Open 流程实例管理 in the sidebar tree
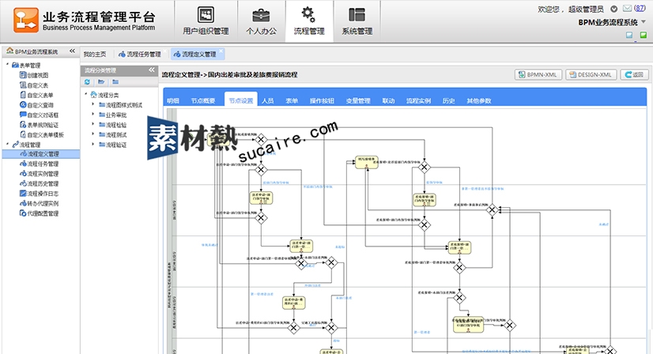Image resolution: width=653 pixels, height=354 pixels. pos(40,174)
